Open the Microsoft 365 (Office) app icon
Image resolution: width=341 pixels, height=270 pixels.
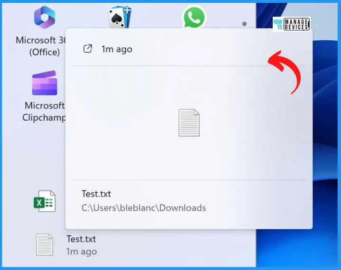(x=45, y=18)
